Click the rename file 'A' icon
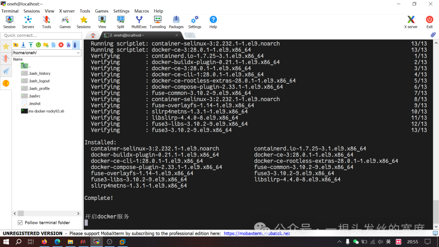The width and height of the screenshot is (439, 247). [69, 45]
